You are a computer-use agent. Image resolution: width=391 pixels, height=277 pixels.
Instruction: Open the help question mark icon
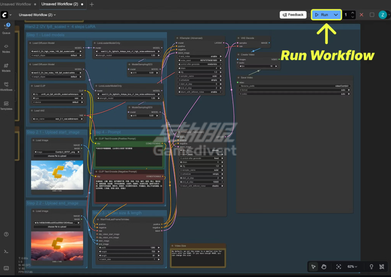6,234
